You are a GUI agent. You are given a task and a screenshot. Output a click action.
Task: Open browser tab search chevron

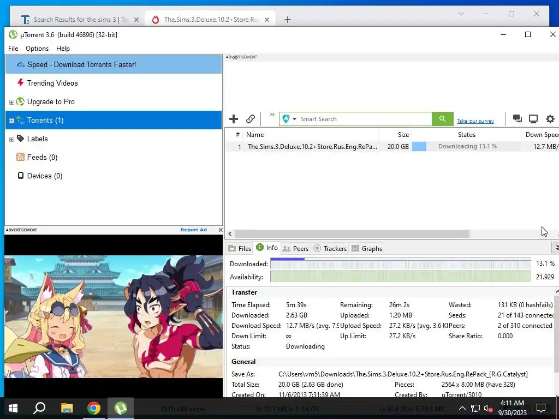point(461,14)
